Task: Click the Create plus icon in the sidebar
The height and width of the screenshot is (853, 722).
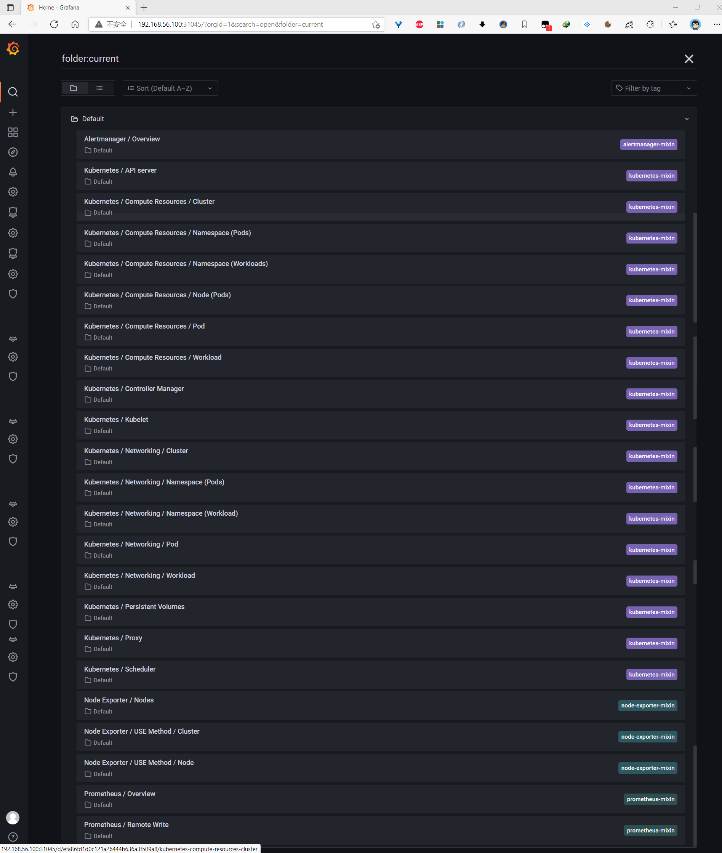Action: (x=13, y=112)
